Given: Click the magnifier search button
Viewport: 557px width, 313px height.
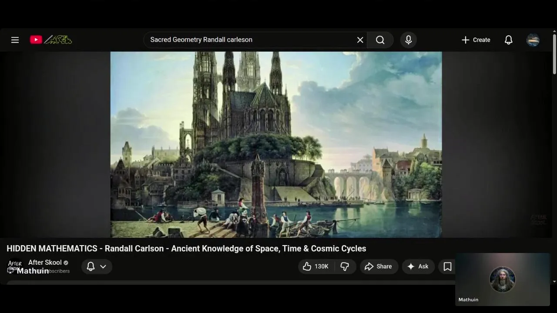Looking at the screenshot, I should [x=380, y=40].
